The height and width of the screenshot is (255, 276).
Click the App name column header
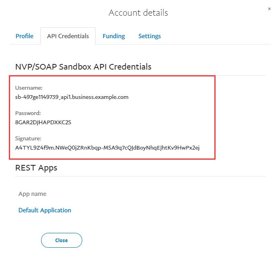coord(32,194)
